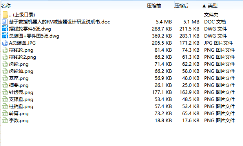Click the 163.9 KB compressed size value
This screenshot has width=243, height=146.
tap(189, 92)
